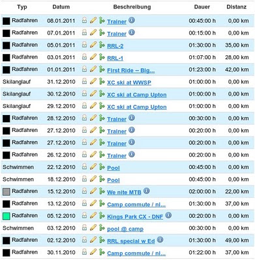Open info icon next to 08.01.2011 Trainer
255x260 pixels.
pyautogui.click(x=132, y=20)
